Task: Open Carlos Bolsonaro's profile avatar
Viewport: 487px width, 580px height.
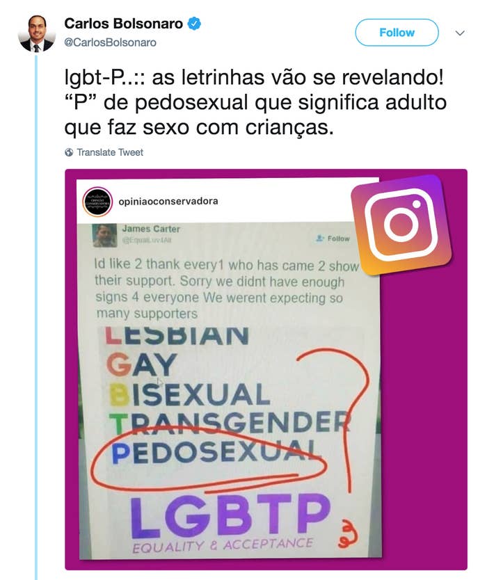Action: (37, 33)
